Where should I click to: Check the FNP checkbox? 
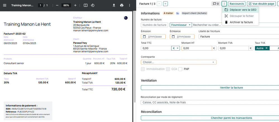(180, 69)
